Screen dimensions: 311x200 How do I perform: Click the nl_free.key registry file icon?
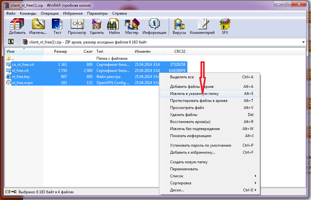[x=9, y=77]
